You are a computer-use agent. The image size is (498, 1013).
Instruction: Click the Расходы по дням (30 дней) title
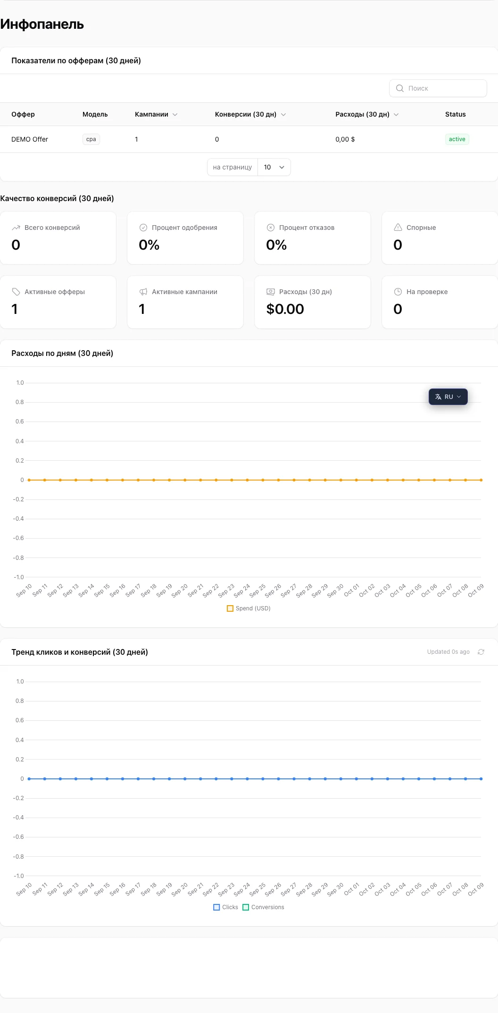(x=62, y=353)
